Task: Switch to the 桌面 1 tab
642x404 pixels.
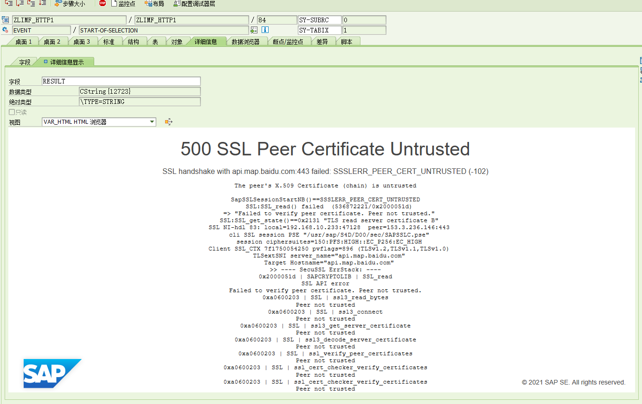Action: (x=24, y=42)
